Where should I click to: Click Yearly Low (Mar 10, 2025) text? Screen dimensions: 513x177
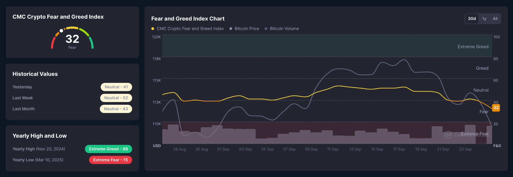click(x=38, y=160)
